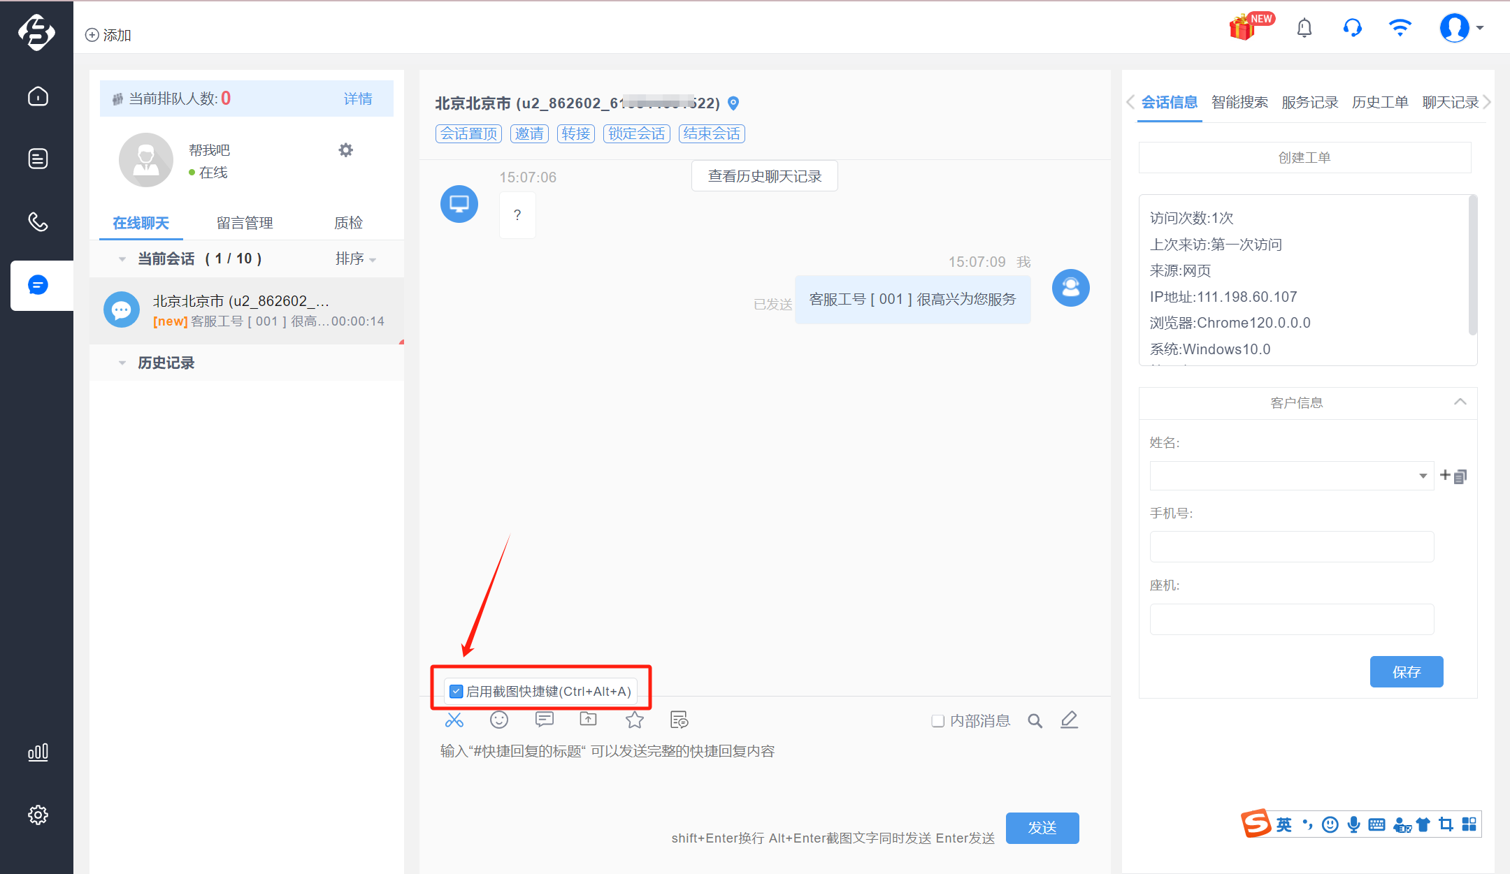
Task: Uncheck the screenshot shortcut Ctrl+Alt+A checkbox
Action: 456,691
